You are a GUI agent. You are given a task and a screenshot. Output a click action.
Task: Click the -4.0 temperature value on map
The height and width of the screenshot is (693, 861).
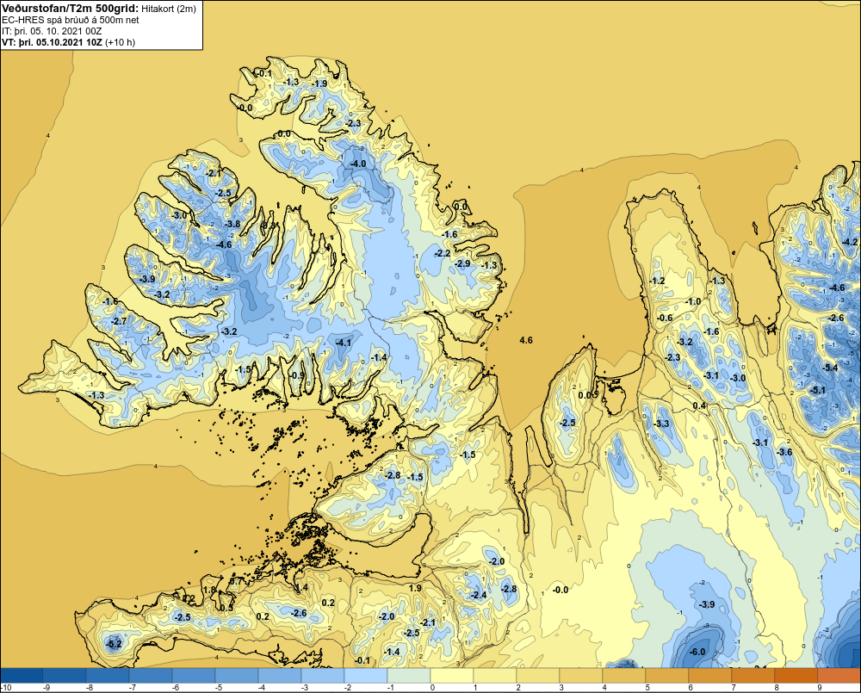358,164
